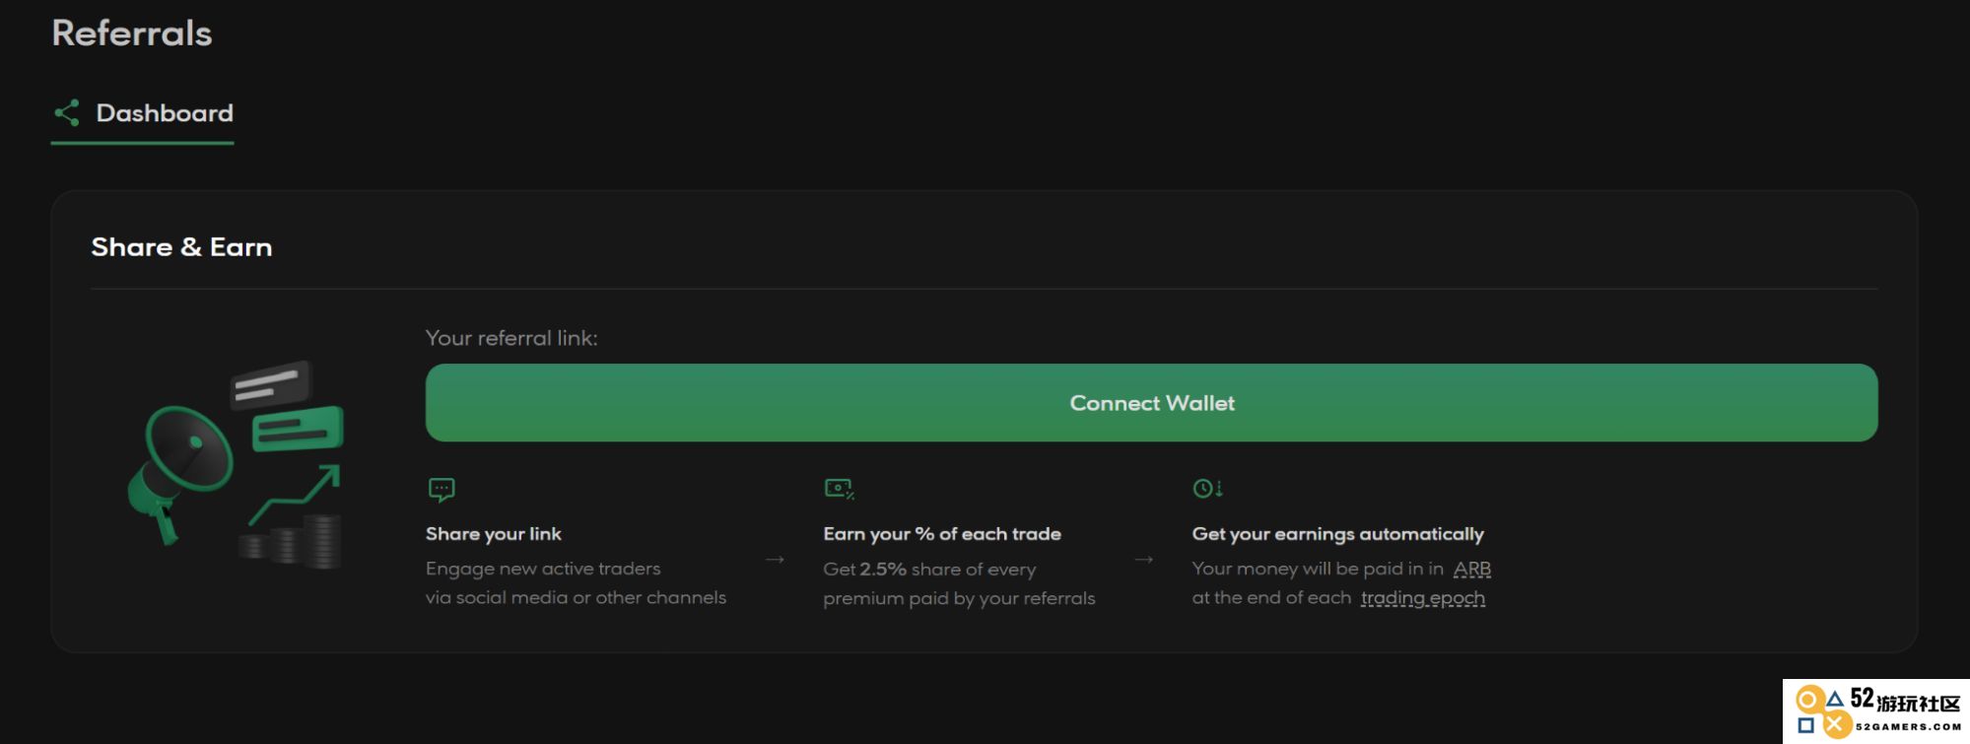This screenshot has height=744, width=1970.
Task: Click the chat bubble icon above Share your link
Action: tap(442, 490)
